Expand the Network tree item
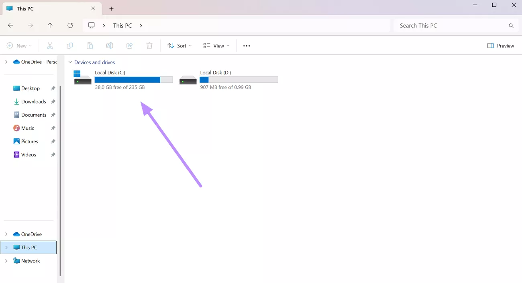 [6, 260]
